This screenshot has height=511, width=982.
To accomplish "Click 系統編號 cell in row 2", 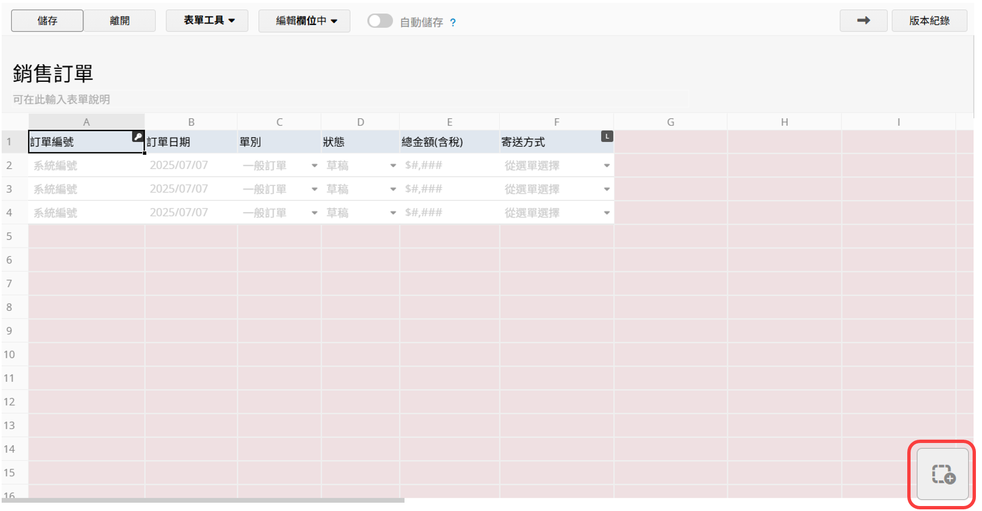I will 86,165.
